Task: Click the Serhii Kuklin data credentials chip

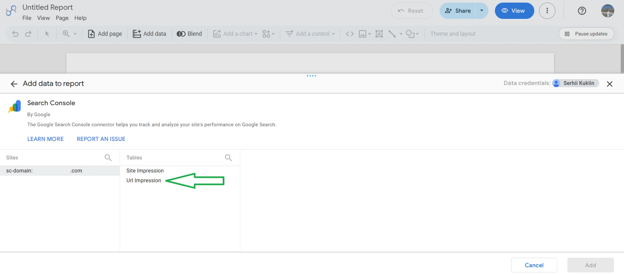Action: pos(576,83)
